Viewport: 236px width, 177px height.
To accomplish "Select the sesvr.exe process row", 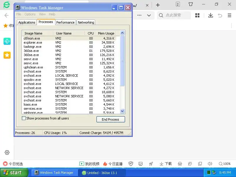I will [69, 59].
